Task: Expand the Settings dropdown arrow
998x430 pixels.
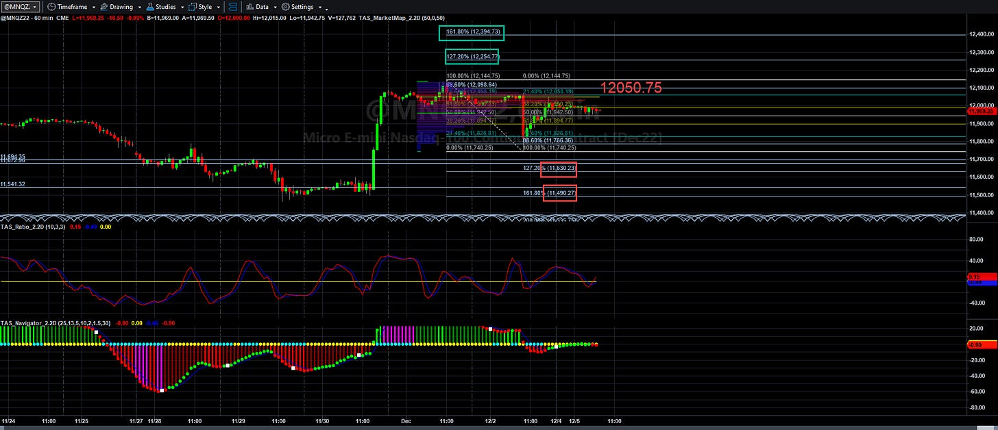Action: pos(320,8)
